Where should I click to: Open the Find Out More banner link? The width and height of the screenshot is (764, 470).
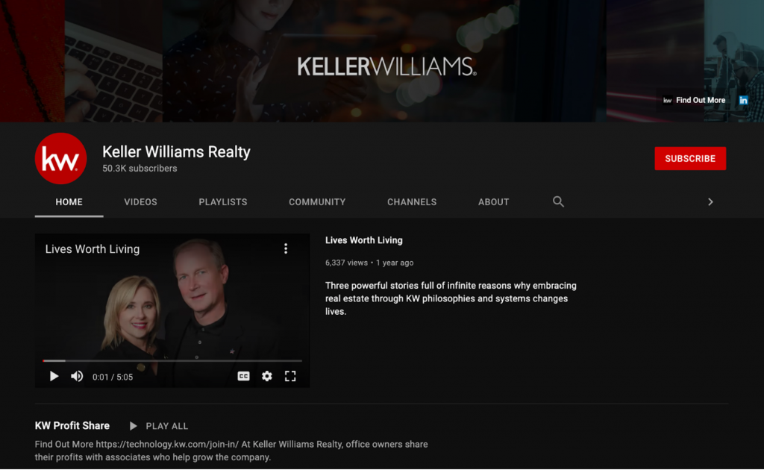coord(700,100)
